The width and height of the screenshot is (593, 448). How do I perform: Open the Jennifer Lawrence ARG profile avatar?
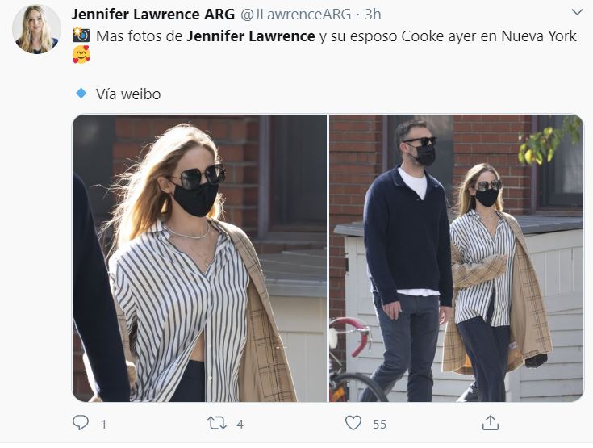point(36,29)
